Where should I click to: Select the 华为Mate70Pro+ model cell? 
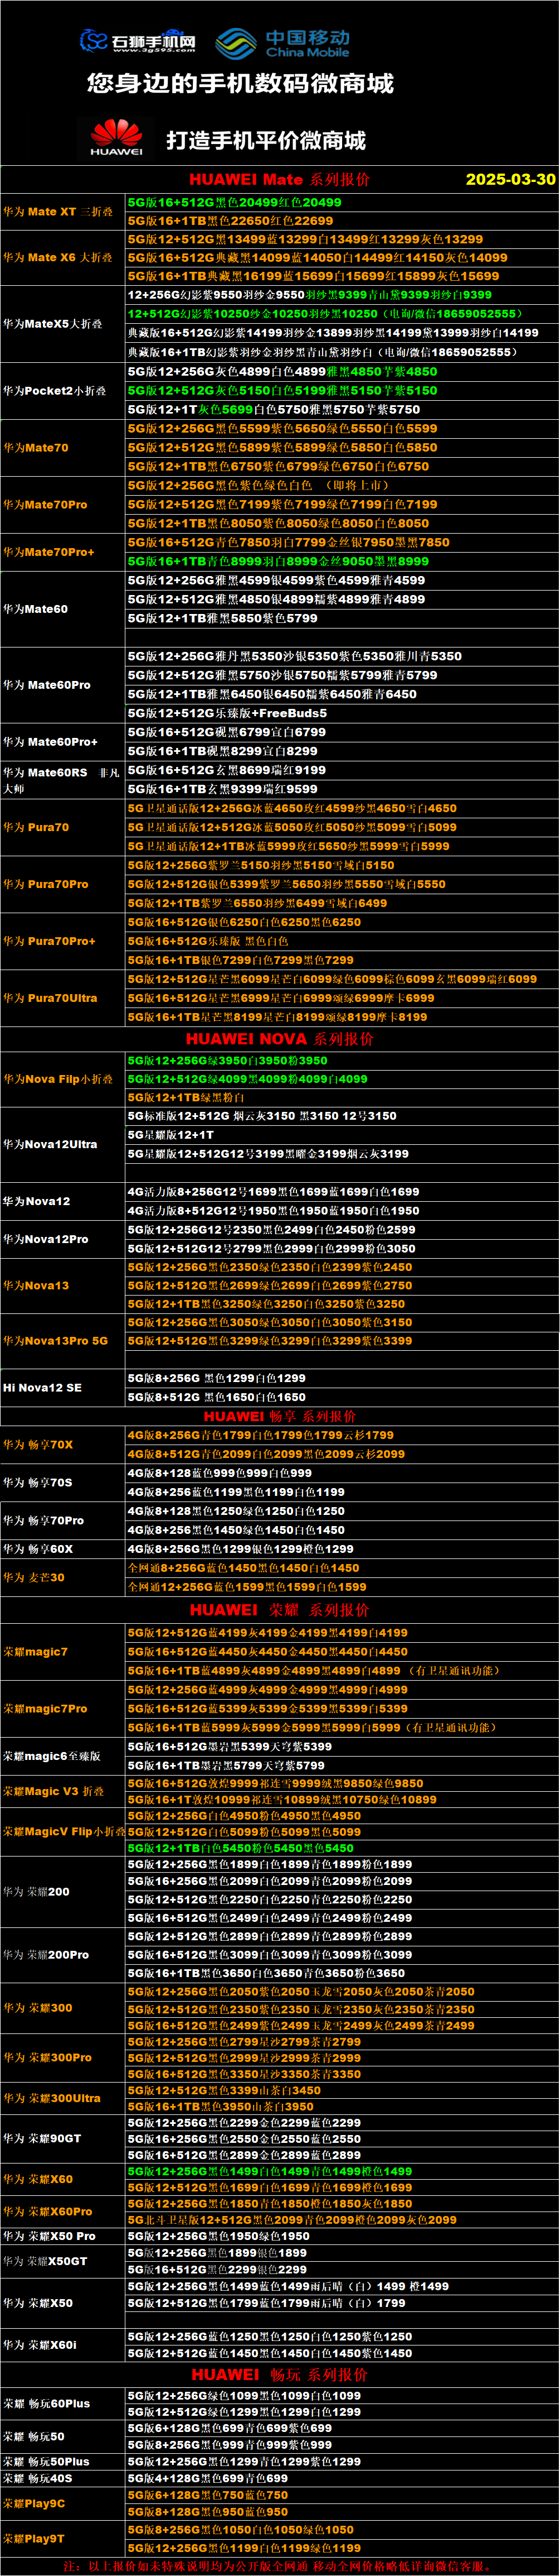63,552
